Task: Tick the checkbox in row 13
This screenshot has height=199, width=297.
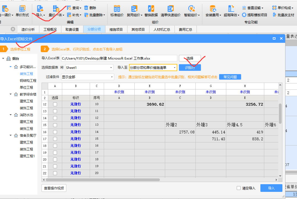Action: 55,111
